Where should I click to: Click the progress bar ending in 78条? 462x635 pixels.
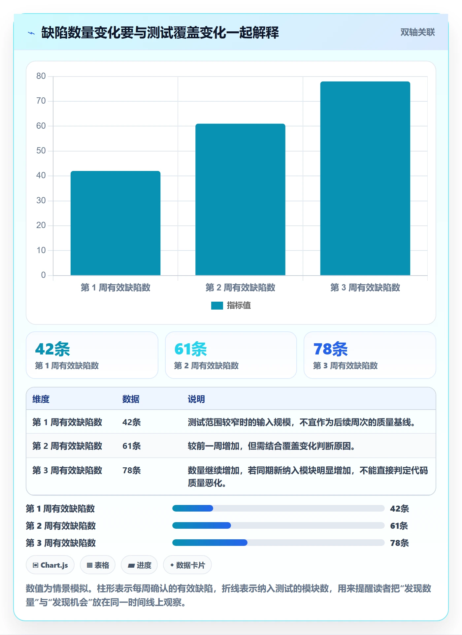(278, 543)
